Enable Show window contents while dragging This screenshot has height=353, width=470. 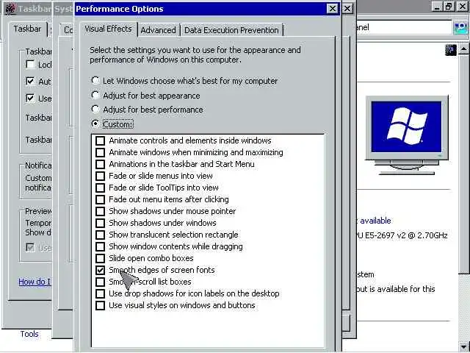(x=100, y=246)
